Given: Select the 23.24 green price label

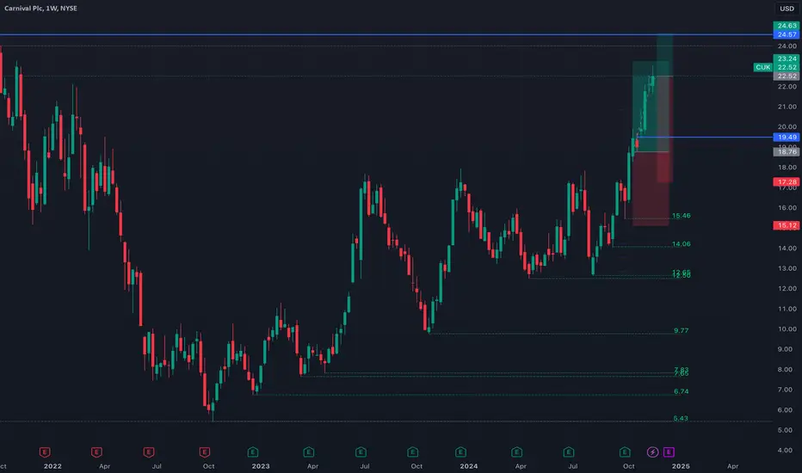Looking at the screenshot, I should (787, 58).
